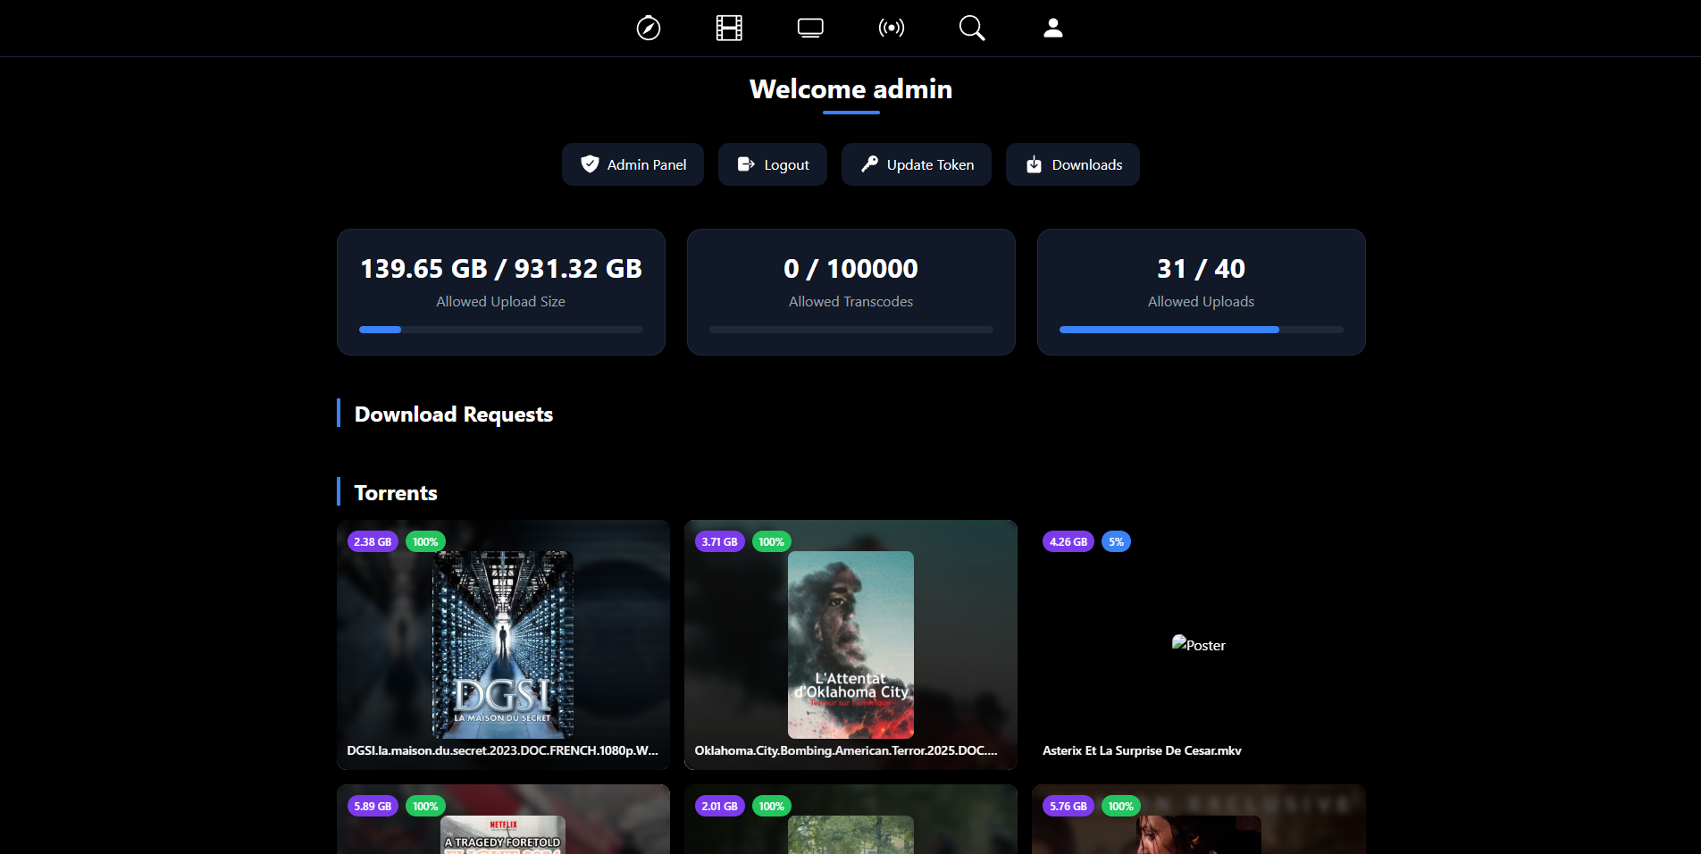Open the Downloads button

[x=1072, y=164]
